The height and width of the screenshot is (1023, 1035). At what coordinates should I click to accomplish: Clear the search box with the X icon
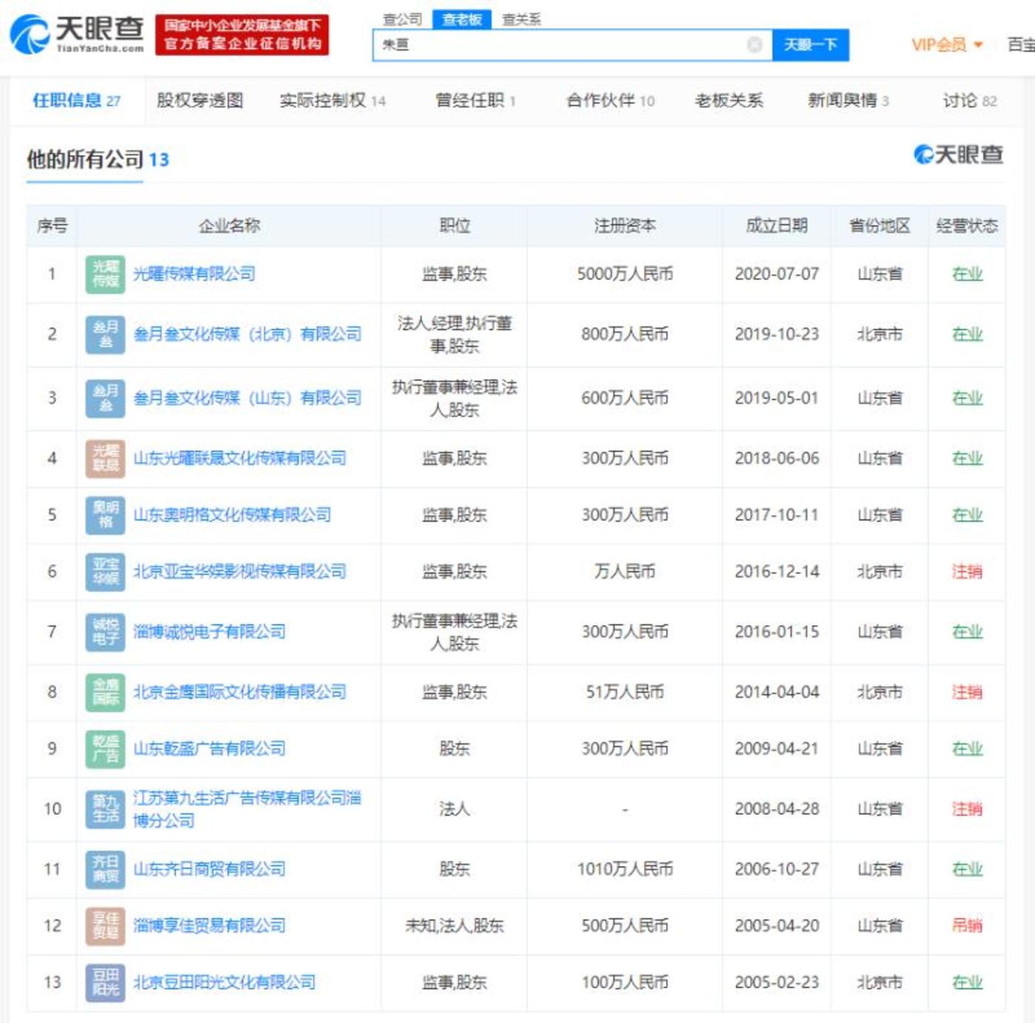click(755, 45)
